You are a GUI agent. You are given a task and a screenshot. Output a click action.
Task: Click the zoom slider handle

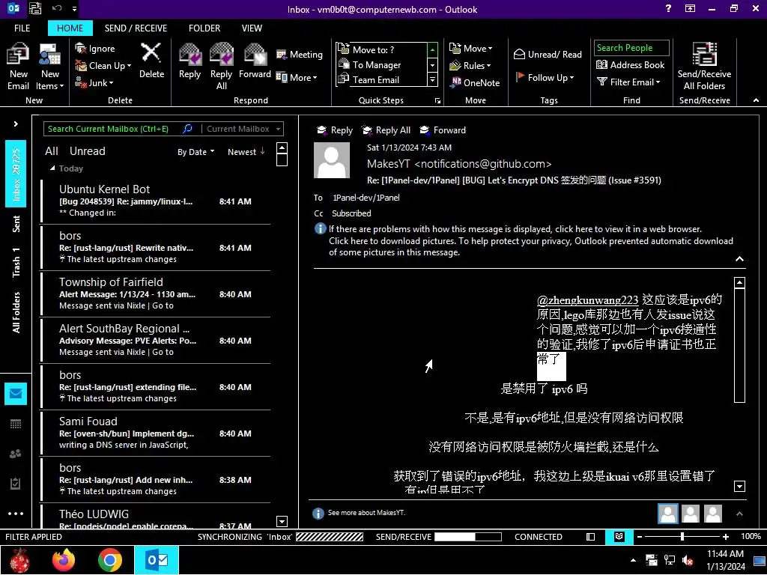pyautogui.click(x=682, y=536)
